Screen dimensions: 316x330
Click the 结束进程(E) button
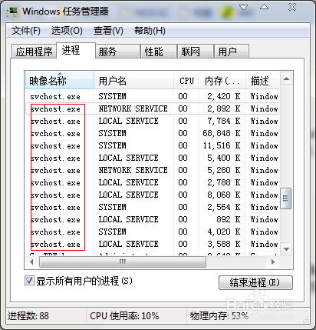tap(255, 282)
